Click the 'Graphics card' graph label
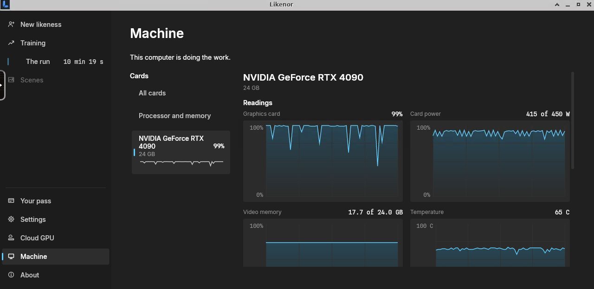Screen dimensions: 594x289 [x=262, y=114]
